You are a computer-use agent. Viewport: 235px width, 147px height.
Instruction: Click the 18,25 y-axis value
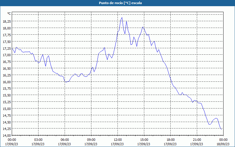(7, 21)
